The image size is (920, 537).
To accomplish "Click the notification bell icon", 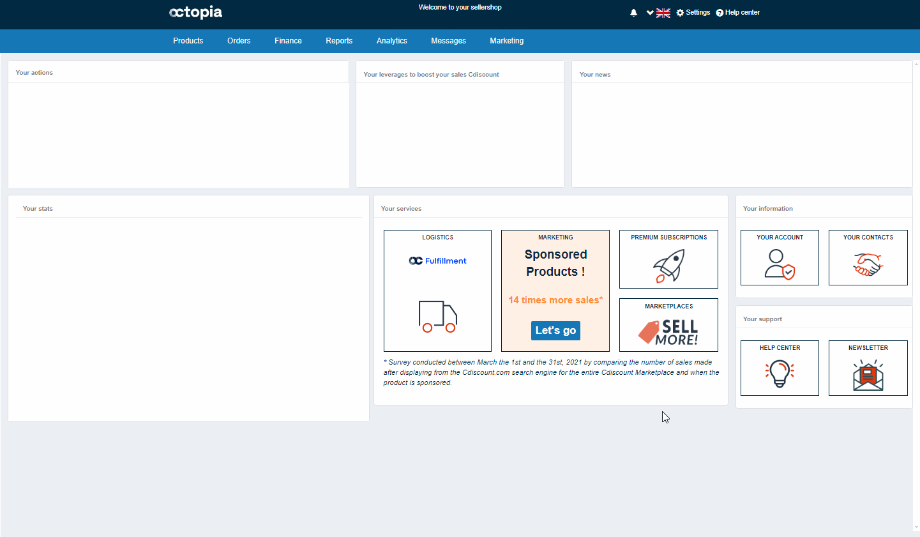I will [633, 13].
